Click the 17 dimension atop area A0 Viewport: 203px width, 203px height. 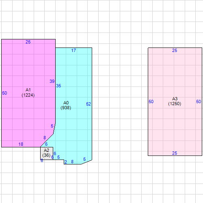pyautogui.click(x=73, y=50)
